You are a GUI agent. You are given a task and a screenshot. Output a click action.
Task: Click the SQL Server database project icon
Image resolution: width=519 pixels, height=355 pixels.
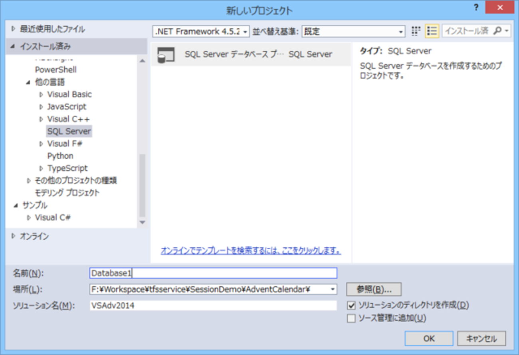(x=166, y=55)
